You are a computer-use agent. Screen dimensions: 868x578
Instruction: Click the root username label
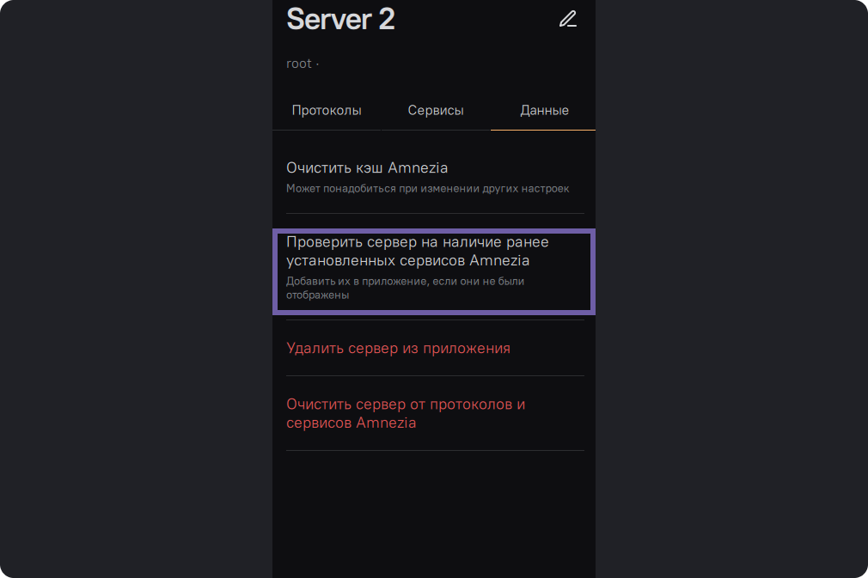299,64
